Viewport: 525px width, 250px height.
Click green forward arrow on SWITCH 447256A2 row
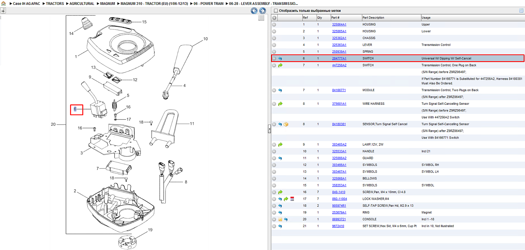pos(280,65)
